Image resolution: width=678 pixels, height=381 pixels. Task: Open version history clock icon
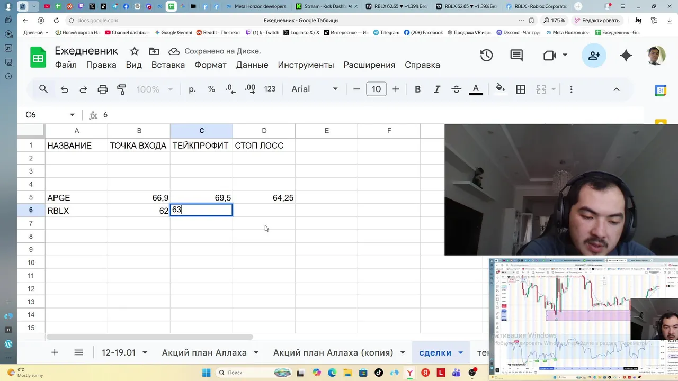[486, 56]
